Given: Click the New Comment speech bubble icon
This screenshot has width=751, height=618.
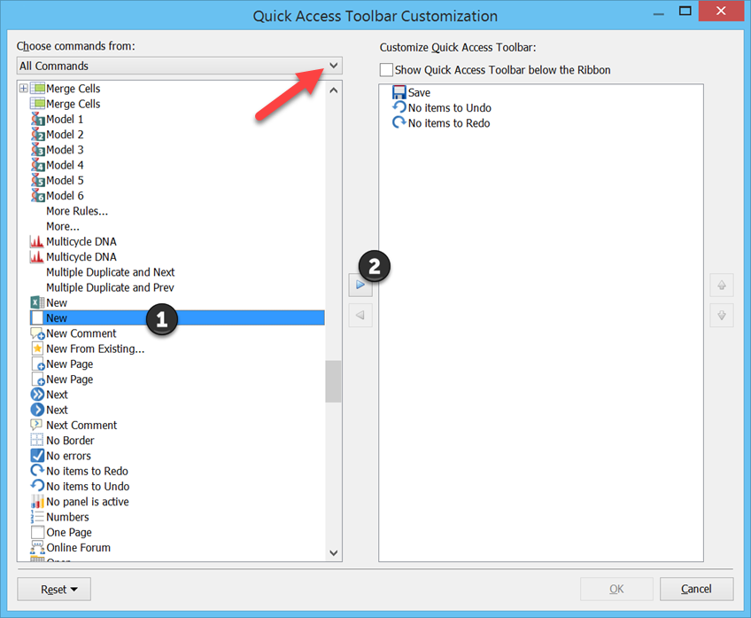Looking at the screenshot, I should click(x=37, y=334).
